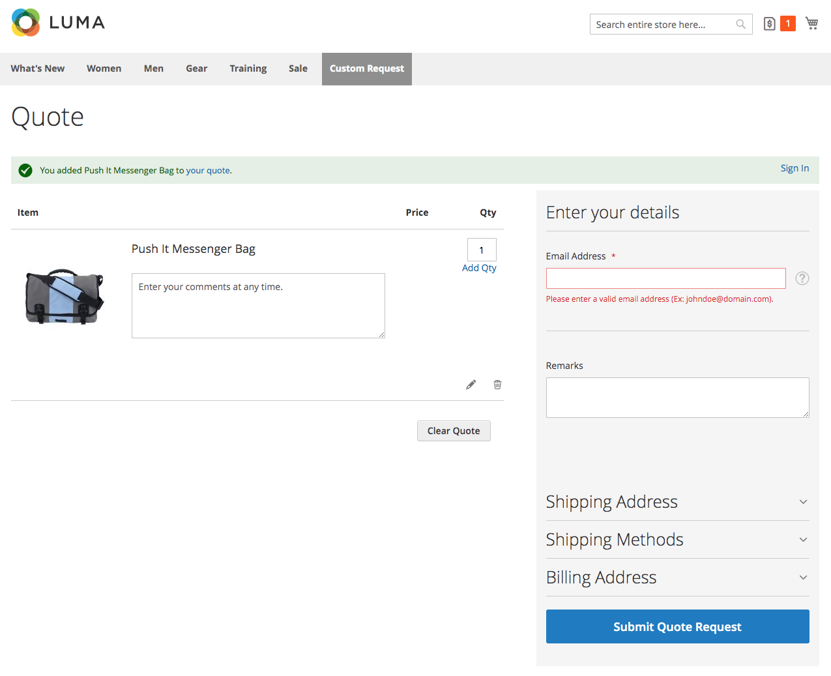
Task: Open the shopping cart icon
Action: click(x=811, y=23)
